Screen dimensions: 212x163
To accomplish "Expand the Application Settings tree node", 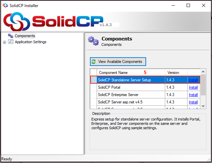I will pyautogui.click(x=4, y=42).
